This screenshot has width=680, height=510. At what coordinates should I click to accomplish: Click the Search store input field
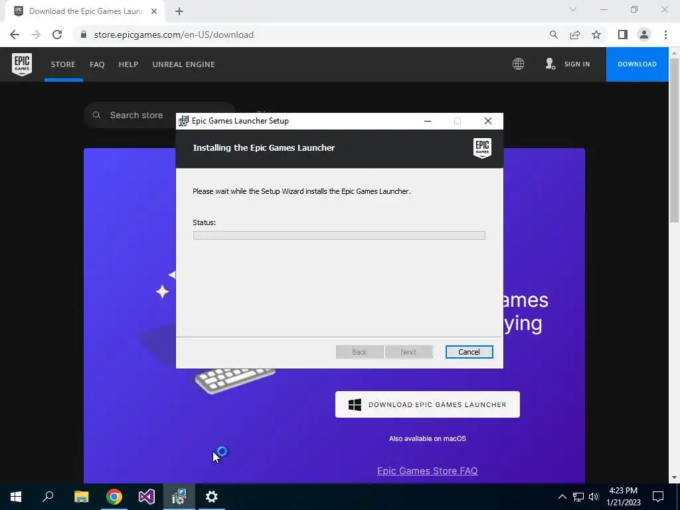pyautogui.click(x=159, y=115)
